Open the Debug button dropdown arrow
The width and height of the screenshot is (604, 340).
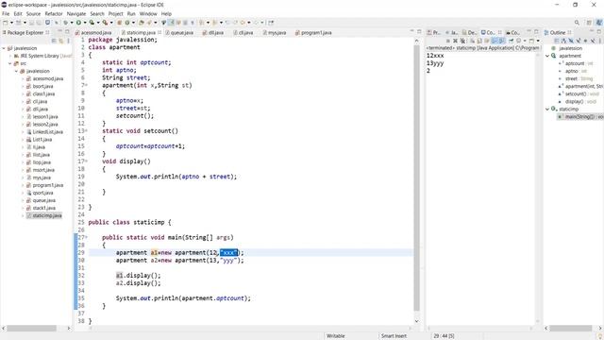point(72,23)
